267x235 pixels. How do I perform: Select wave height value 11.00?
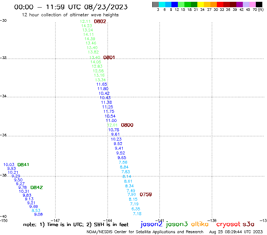(111, 120)
